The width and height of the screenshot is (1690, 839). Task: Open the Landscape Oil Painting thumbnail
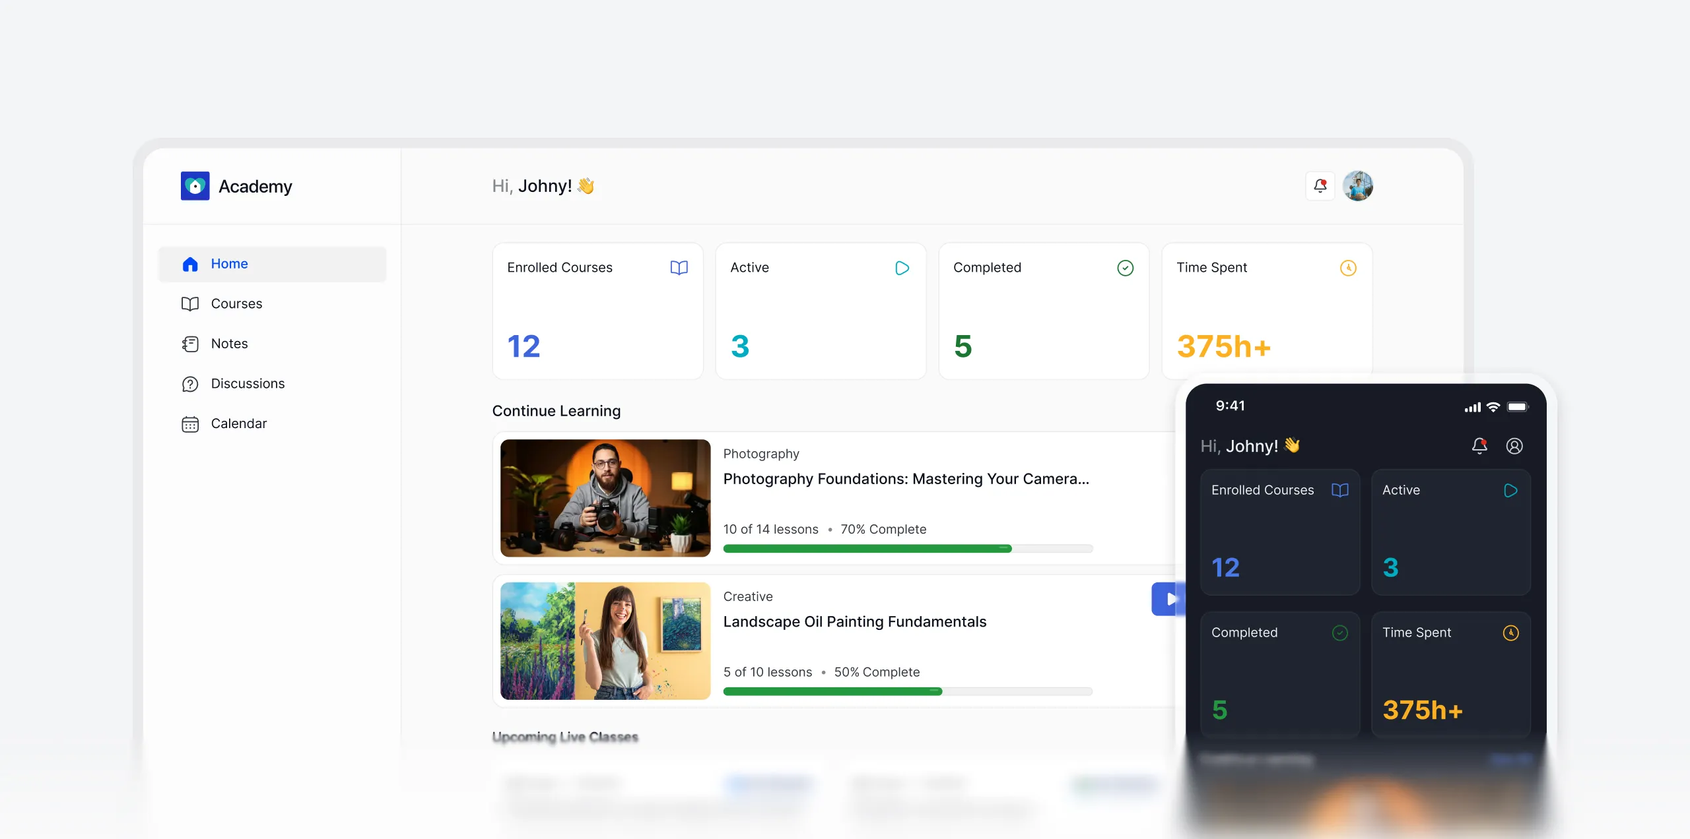coord(605,641)
